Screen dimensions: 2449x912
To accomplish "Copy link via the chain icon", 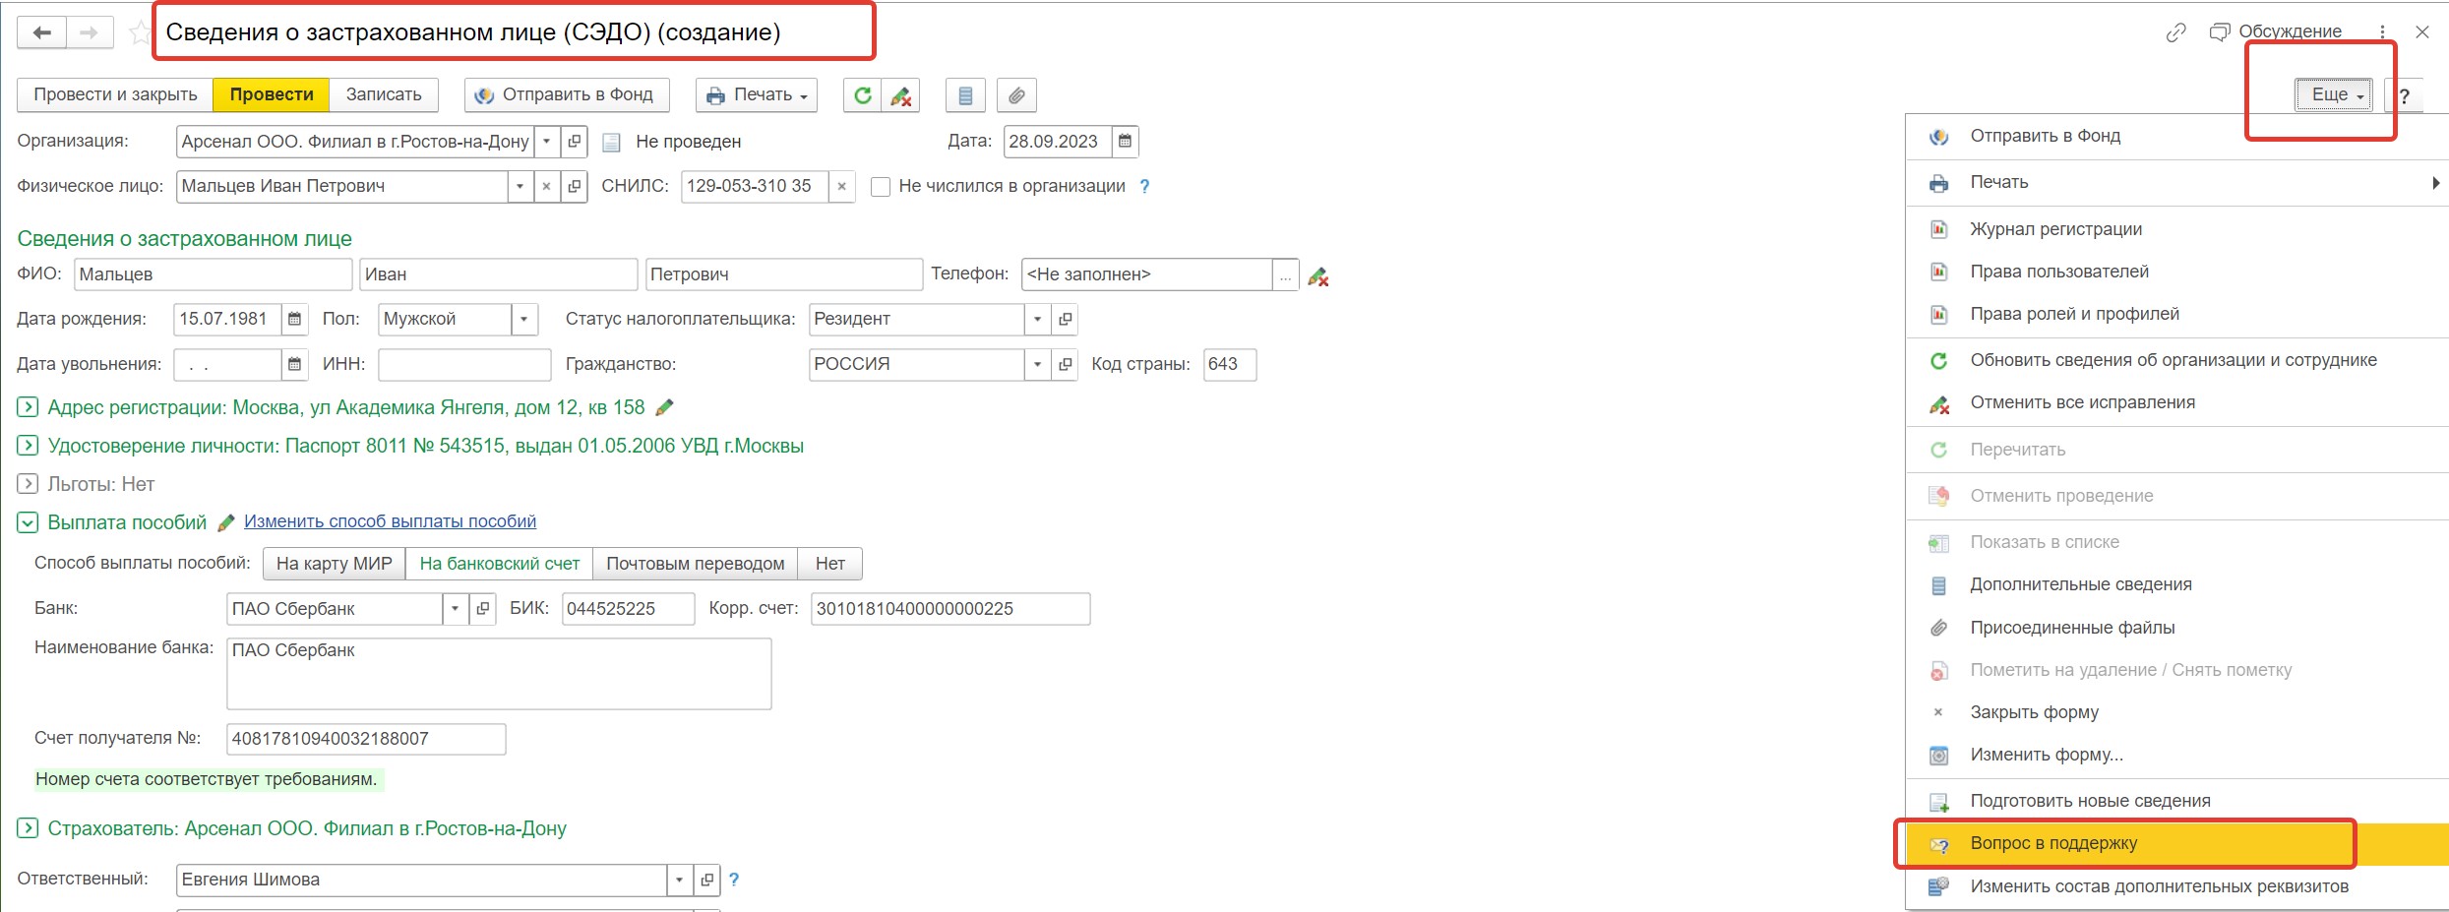I will 2175,32.
